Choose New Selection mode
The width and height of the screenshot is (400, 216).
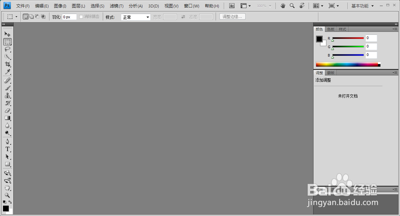(26, 17)
